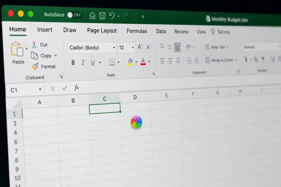Undo the last action
The width and height of the screenshot is (281, 187).
pyautogui.click(x=112, y=16)
